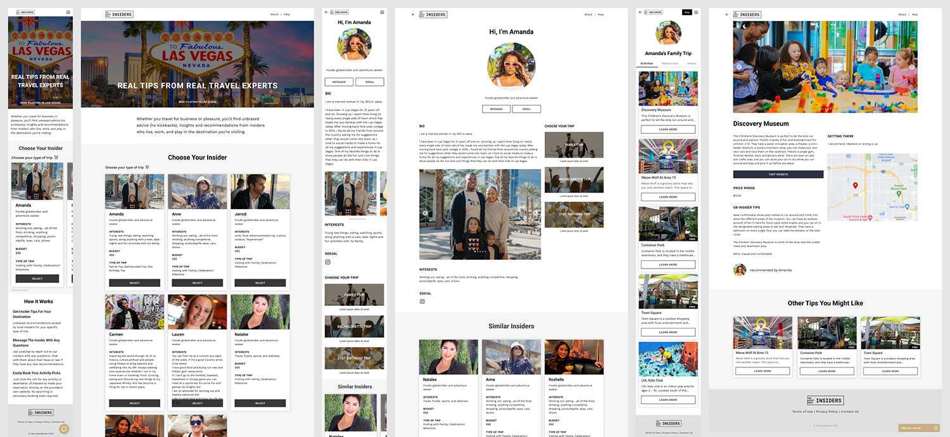Click previous arrow on Discovery Museum photo carousel

[738, 66]
